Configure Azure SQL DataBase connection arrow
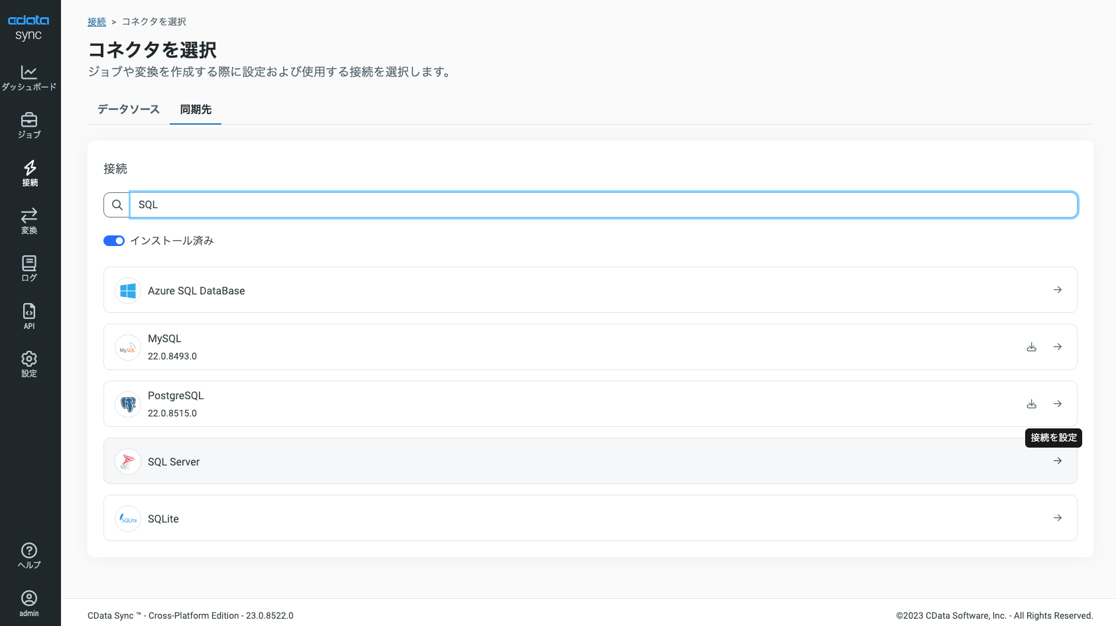 click(1058, 290)
